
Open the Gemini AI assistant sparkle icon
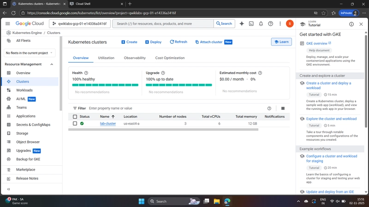pyautogui.click(x=241, y=23)
